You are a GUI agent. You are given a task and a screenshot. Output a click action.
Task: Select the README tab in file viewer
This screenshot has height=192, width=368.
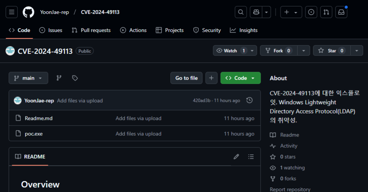click(30, 157)
